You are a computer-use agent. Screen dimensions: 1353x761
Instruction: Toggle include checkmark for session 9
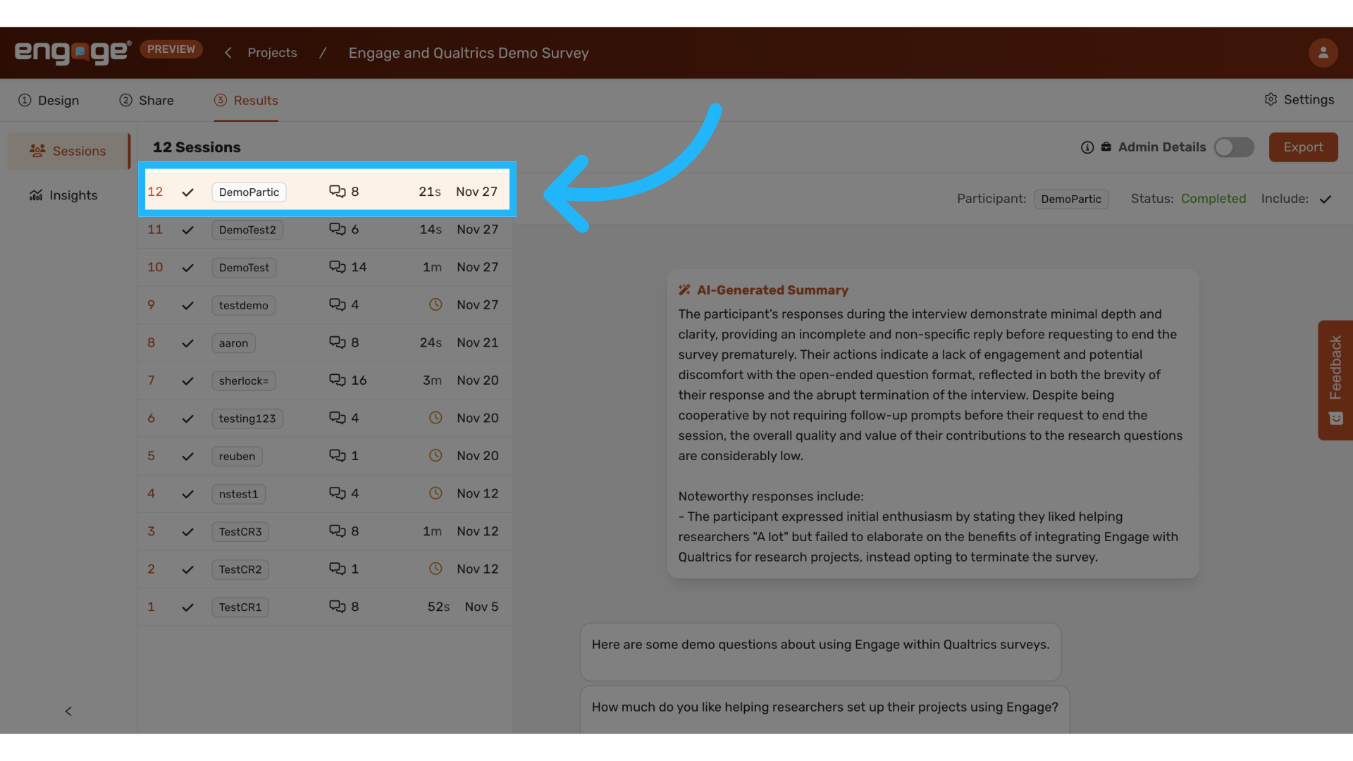pyautogui.click(x=187, y=305)
